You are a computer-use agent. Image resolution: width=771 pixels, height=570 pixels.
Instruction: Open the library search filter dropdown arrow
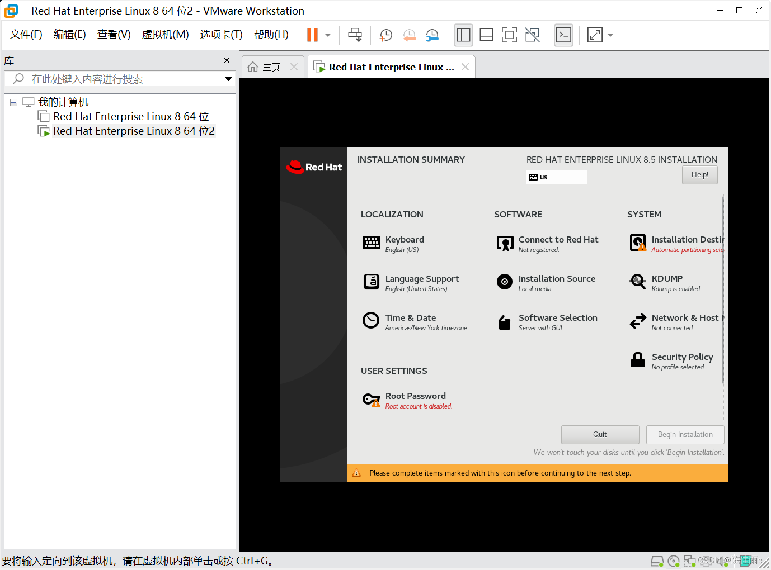click(x=228, y=79)
